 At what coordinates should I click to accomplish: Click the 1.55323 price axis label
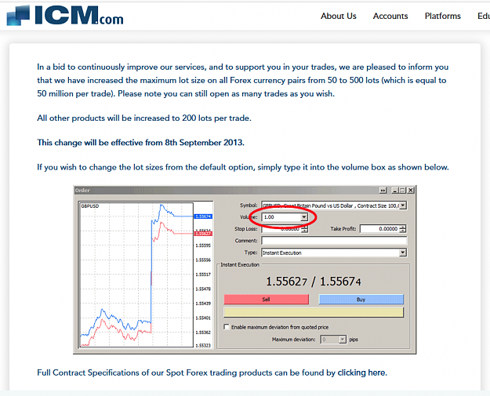[203, 345]
